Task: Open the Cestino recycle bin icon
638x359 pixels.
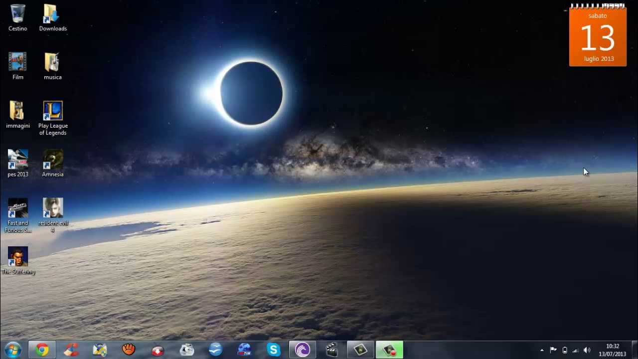Action: (x=18, y=18)
